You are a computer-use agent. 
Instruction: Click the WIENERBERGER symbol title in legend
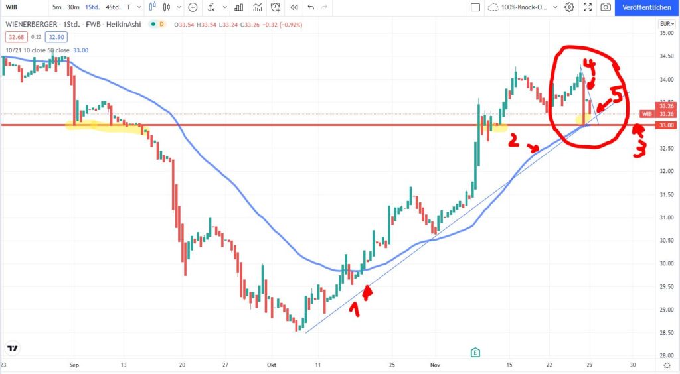(31, 25)
